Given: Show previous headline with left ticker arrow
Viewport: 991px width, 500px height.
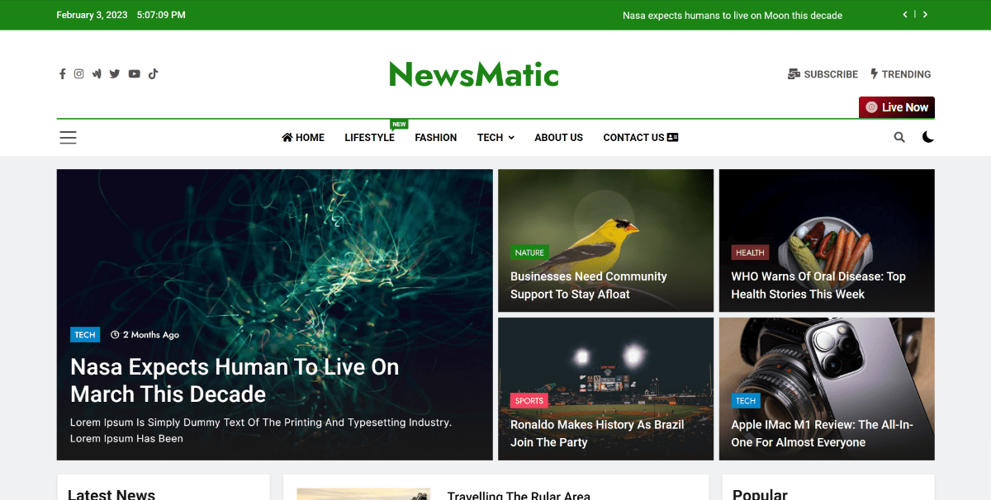Looking at the screenshot, I should [904, 14].
